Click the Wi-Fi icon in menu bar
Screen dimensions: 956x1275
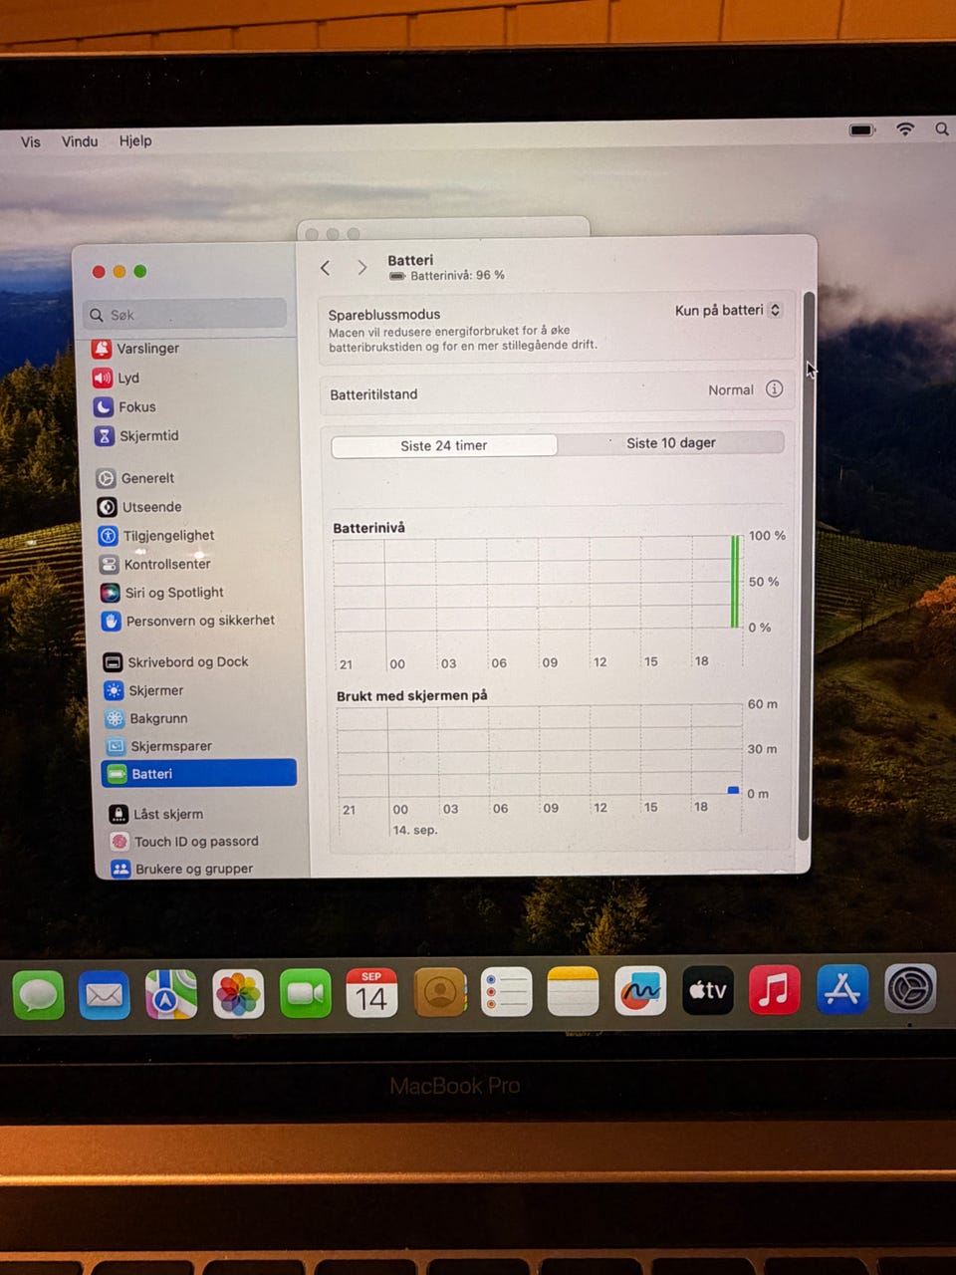coord(905,129)
